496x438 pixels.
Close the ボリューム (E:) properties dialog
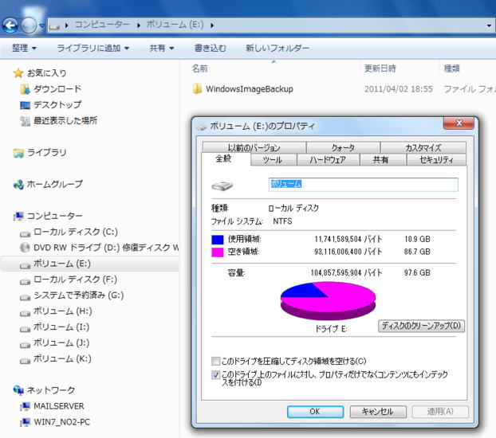(x=459, y=123)
